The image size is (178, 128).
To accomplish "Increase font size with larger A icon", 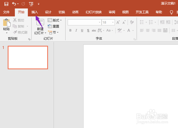I will pyautogui.click(x=118, y=22).
